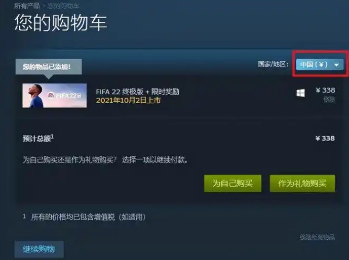Select the 您的购物车 breadcrumb link
This screenshot has width=349, height=260.
[x=63, y=6]
